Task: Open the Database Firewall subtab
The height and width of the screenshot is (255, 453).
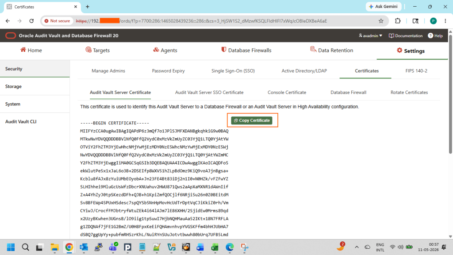Action: click(349, 93)
